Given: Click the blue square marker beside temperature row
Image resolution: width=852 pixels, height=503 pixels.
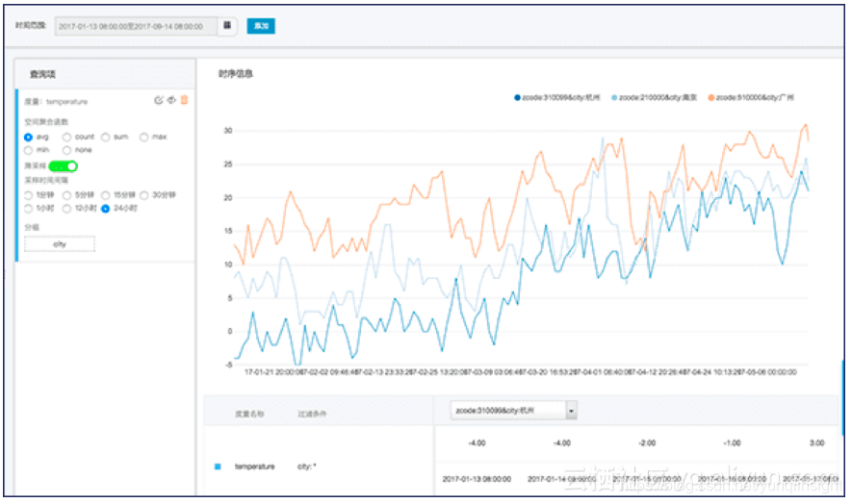Looking at the screenshot, I should (x=218, y=466).
